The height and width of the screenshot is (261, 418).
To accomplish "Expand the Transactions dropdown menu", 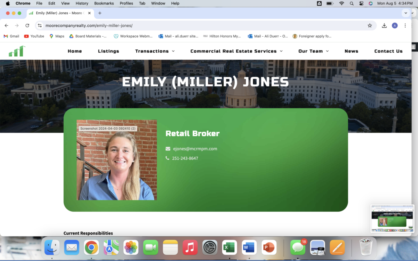I will (155, 51).
